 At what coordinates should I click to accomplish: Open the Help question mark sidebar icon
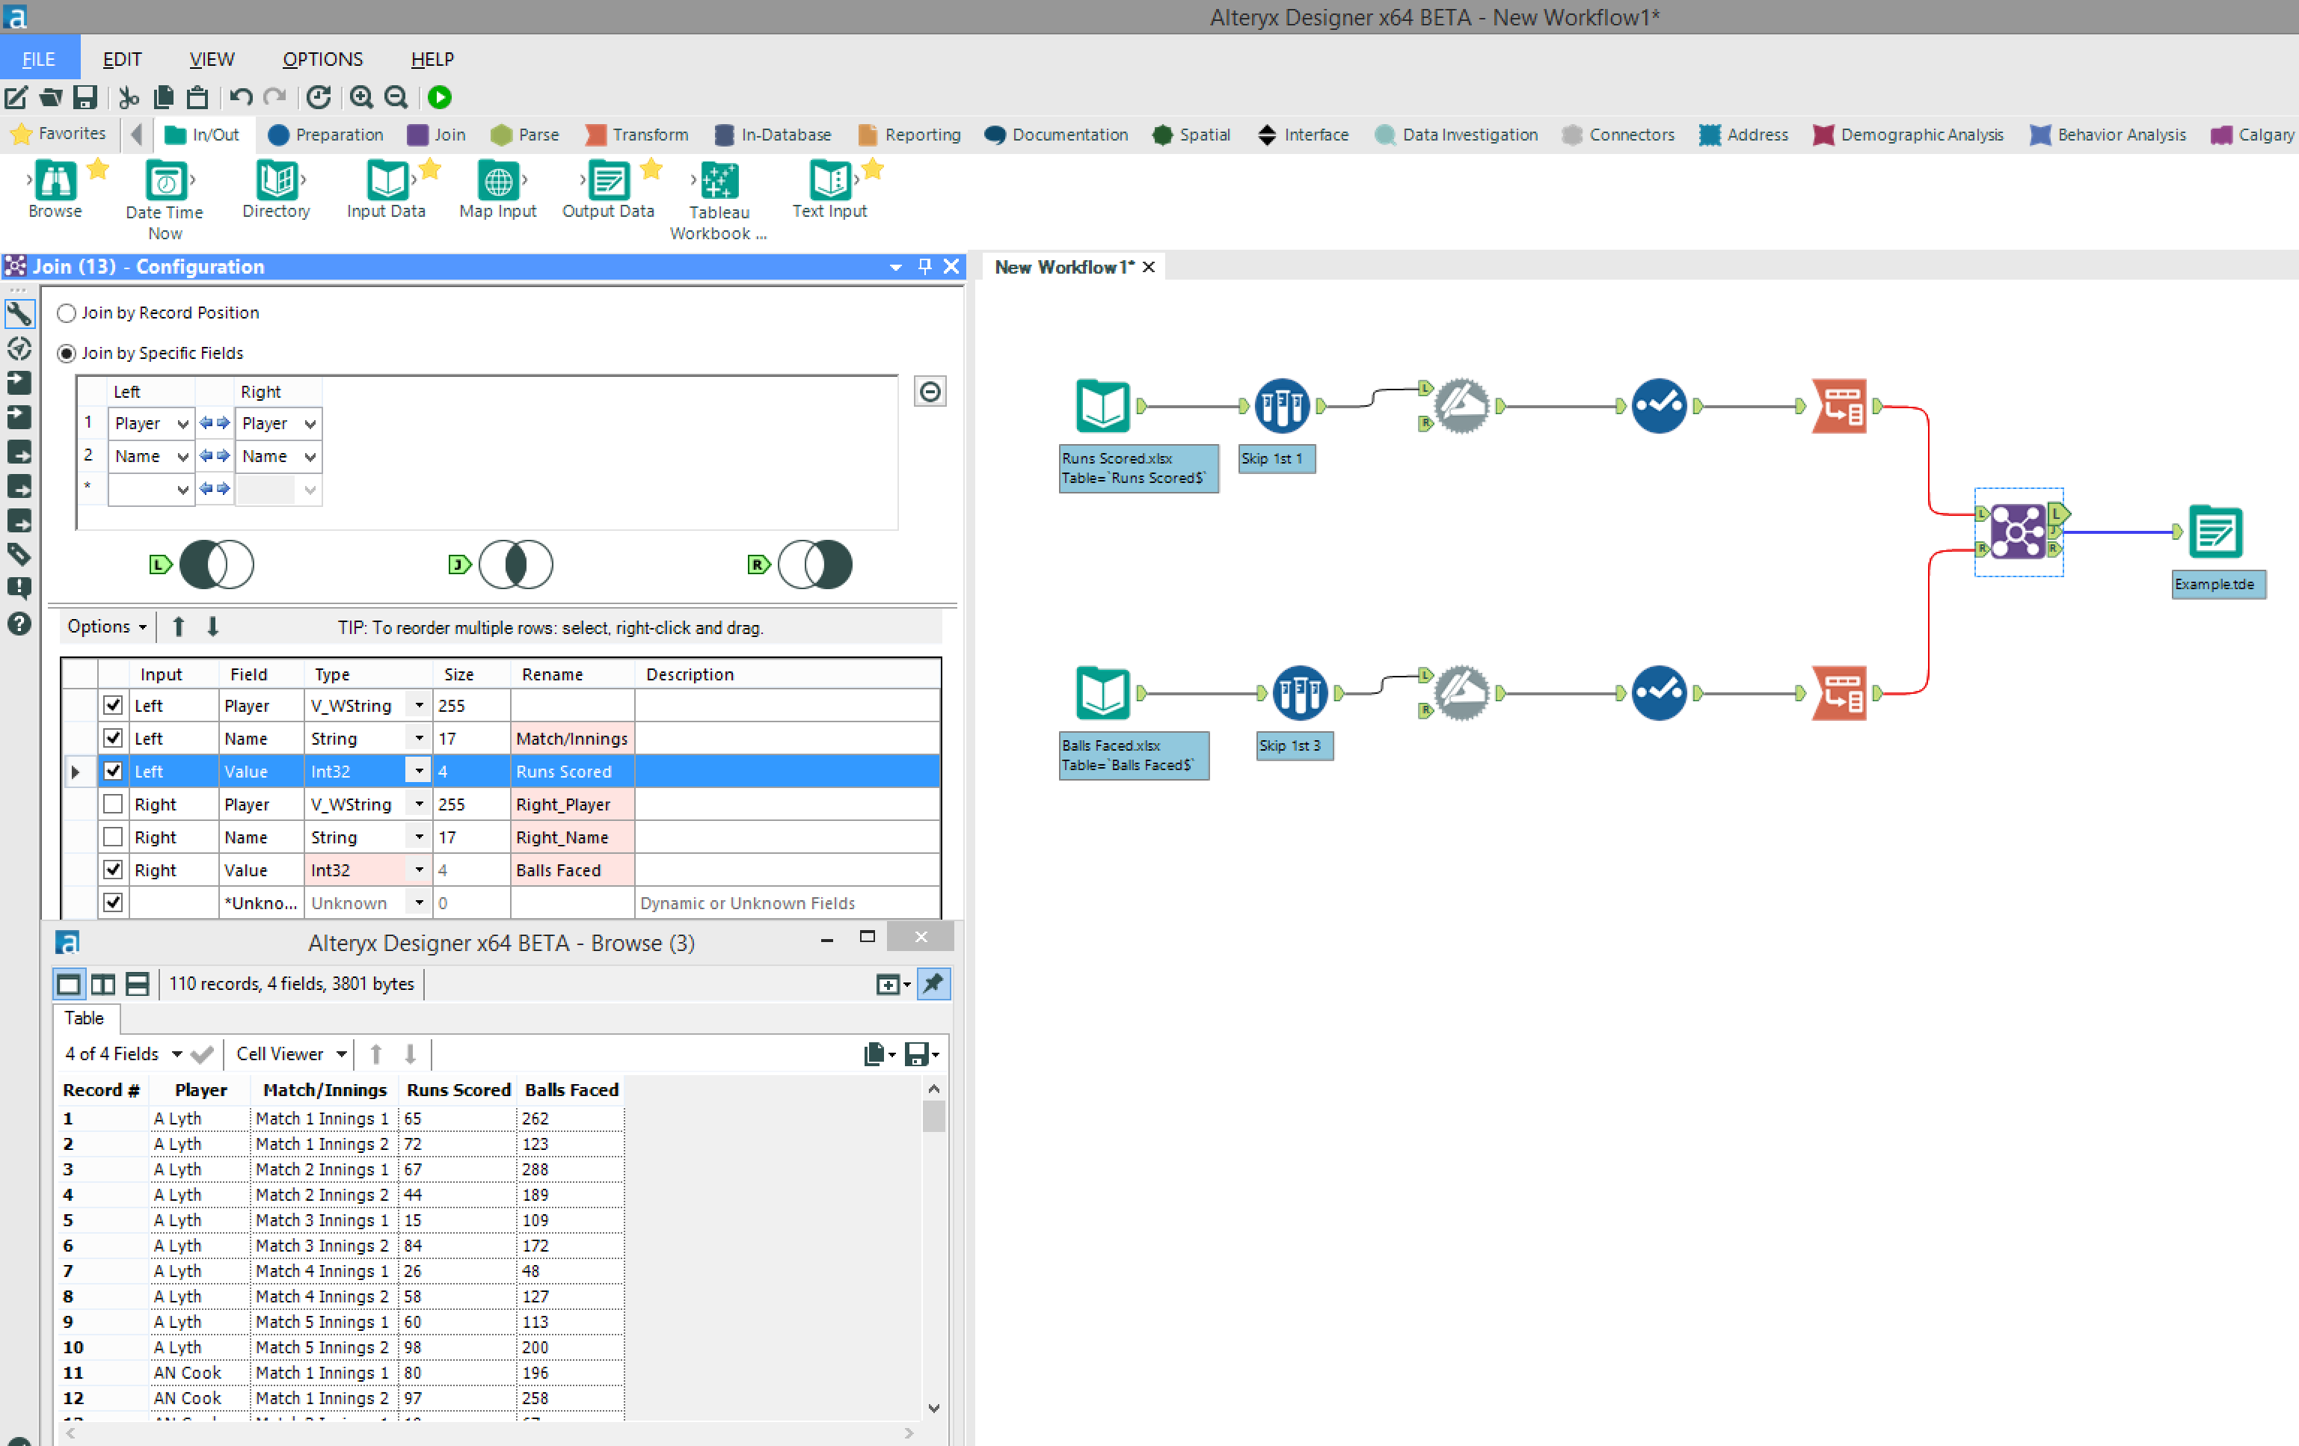pyautogui.click(x=19, y=624)
